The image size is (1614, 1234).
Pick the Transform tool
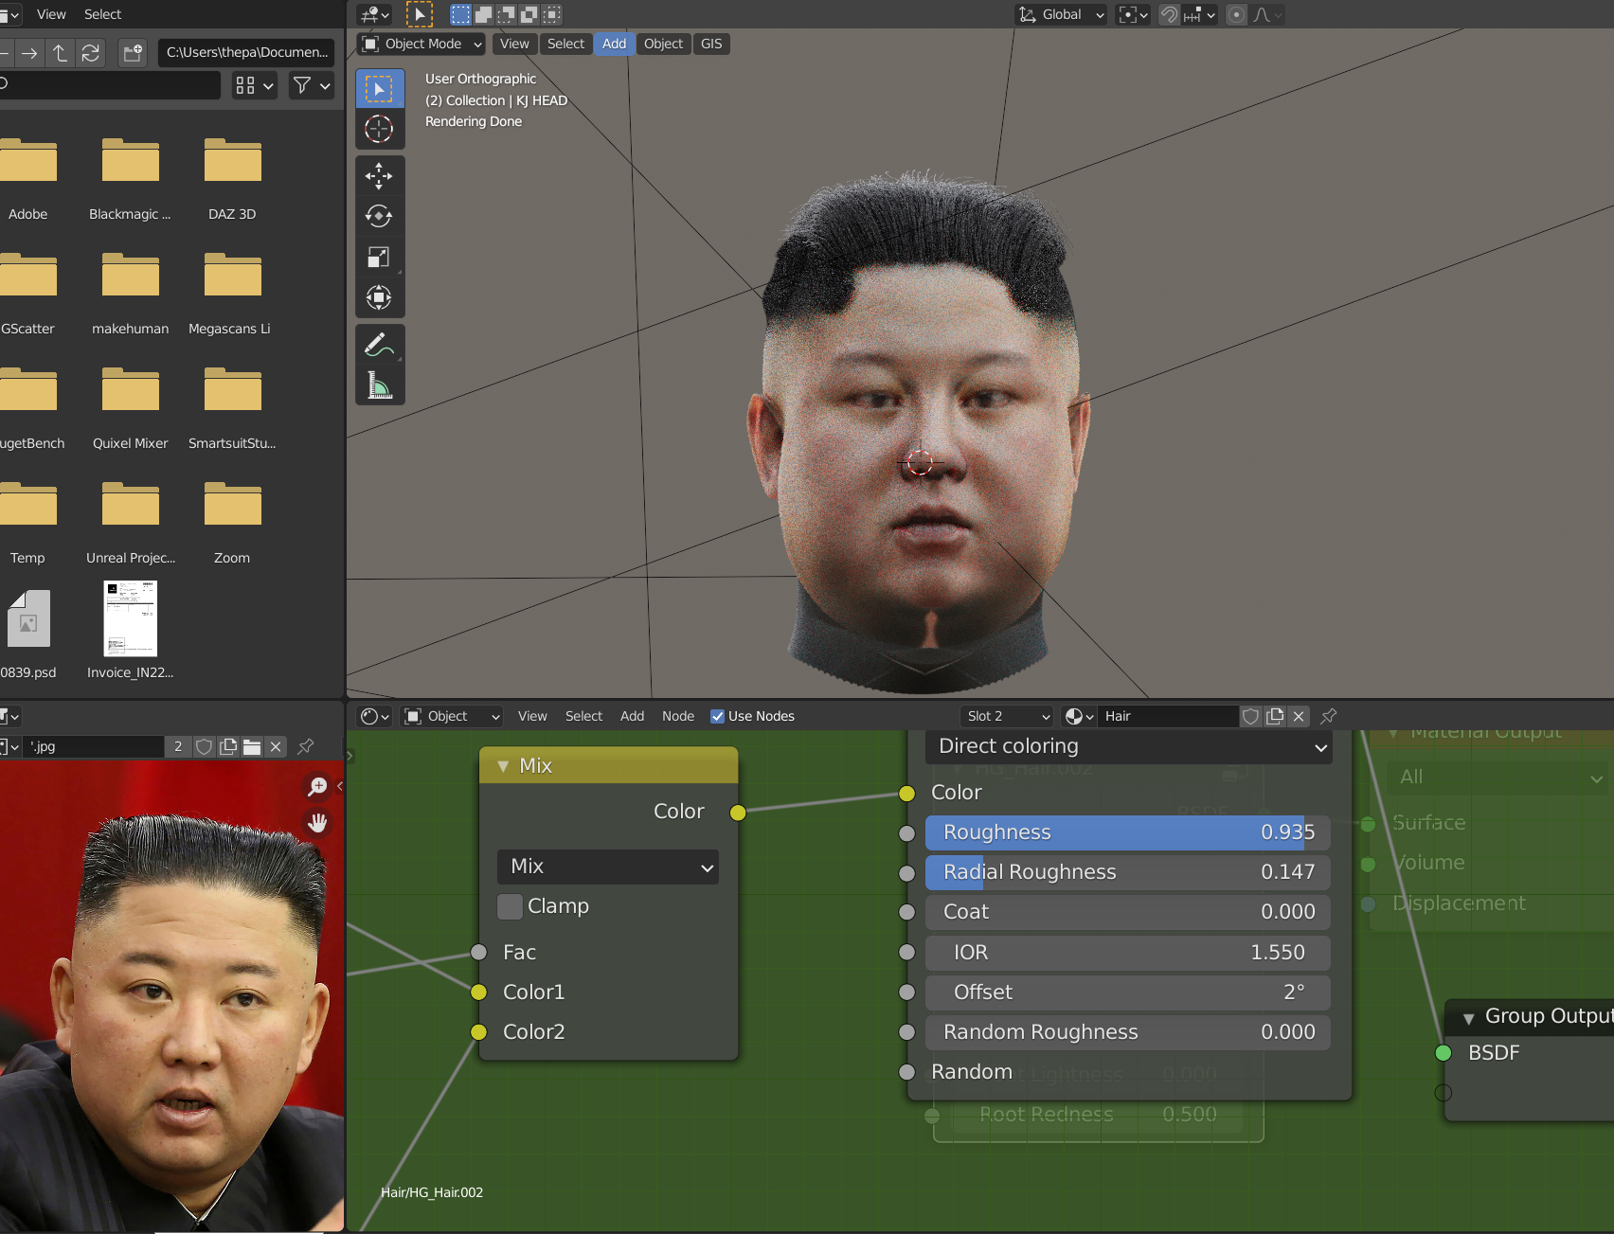tap(379, 297)
